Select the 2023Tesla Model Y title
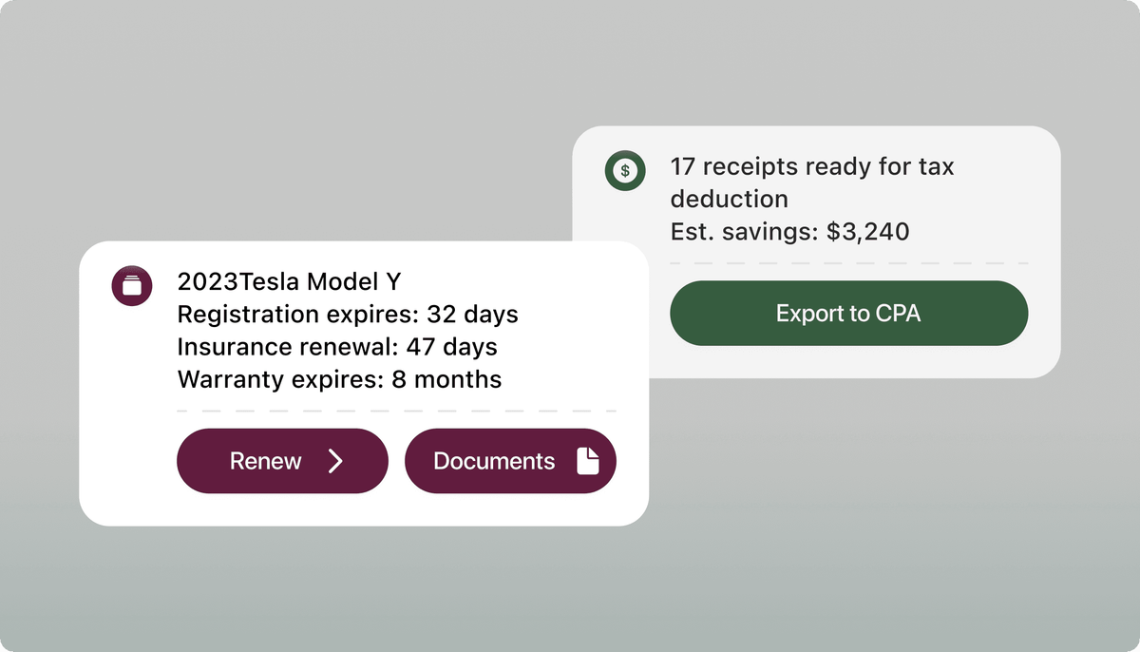 pos(289,282)
